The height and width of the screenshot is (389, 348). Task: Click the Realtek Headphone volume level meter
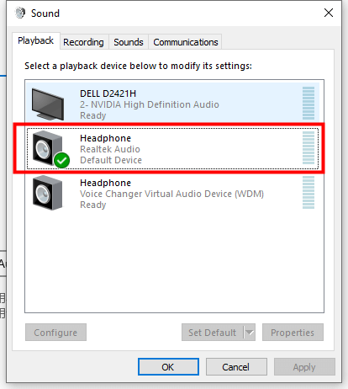(308, 148)
